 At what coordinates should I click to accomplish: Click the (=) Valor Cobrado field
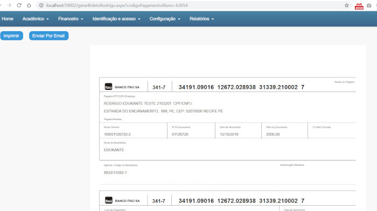(x=332, y=130)
